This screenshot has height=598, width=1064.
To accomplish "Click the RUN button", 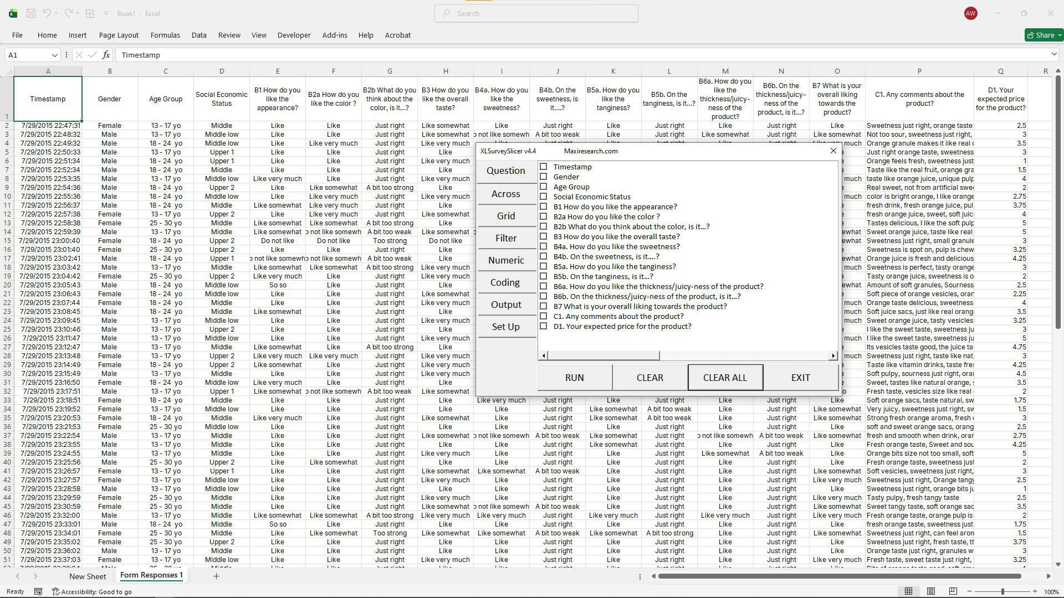I will coord(574,378).
